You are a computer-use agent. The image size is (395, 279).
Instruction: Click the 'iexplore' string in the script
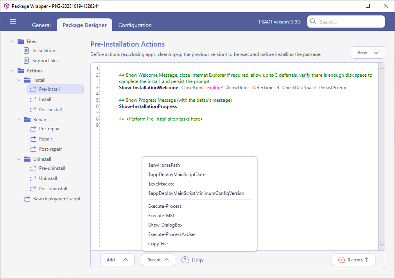tap(214, 88)
